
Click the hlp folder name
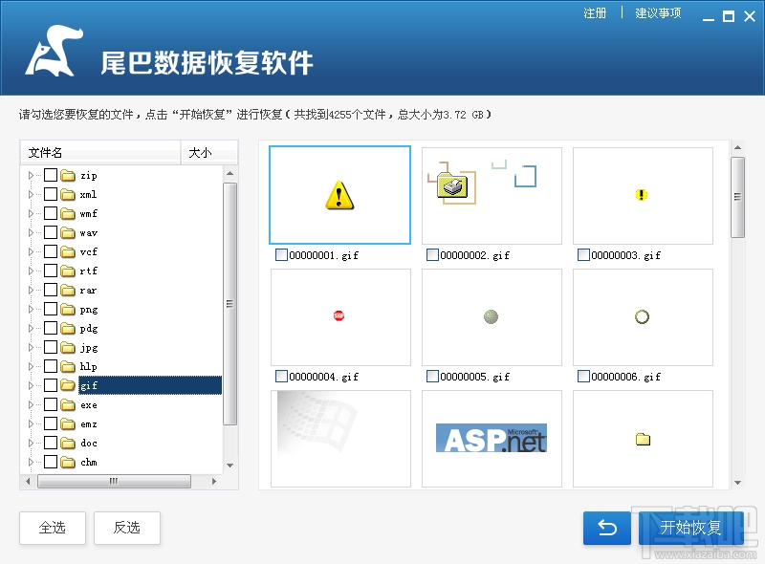tap(88, 366)
